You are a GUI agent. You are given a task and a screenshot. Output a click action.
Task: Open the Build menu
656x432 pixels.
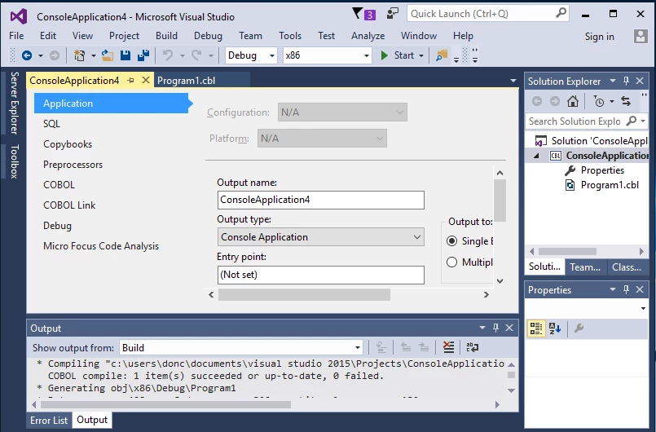coord(166,36)
